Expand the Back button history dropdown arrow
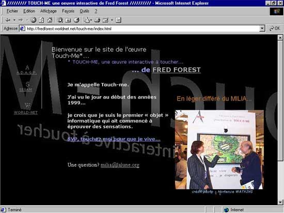 pyautogui.click(x=14, y=20)
